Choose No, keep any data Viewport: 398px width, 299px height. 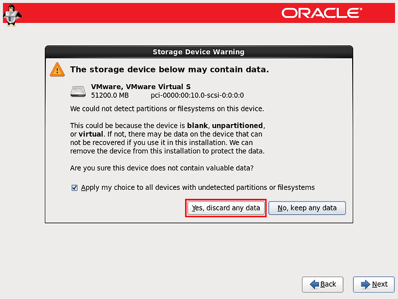point(307,208)
